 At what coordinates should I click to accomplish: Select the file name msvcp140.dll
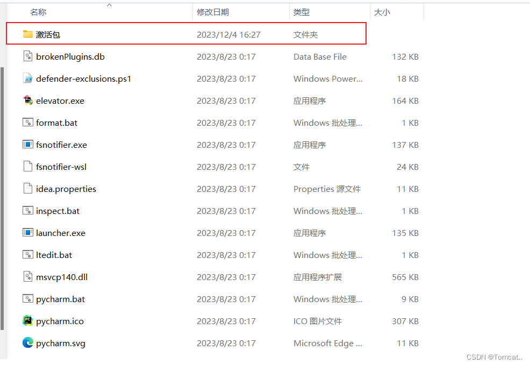[62, 277]
